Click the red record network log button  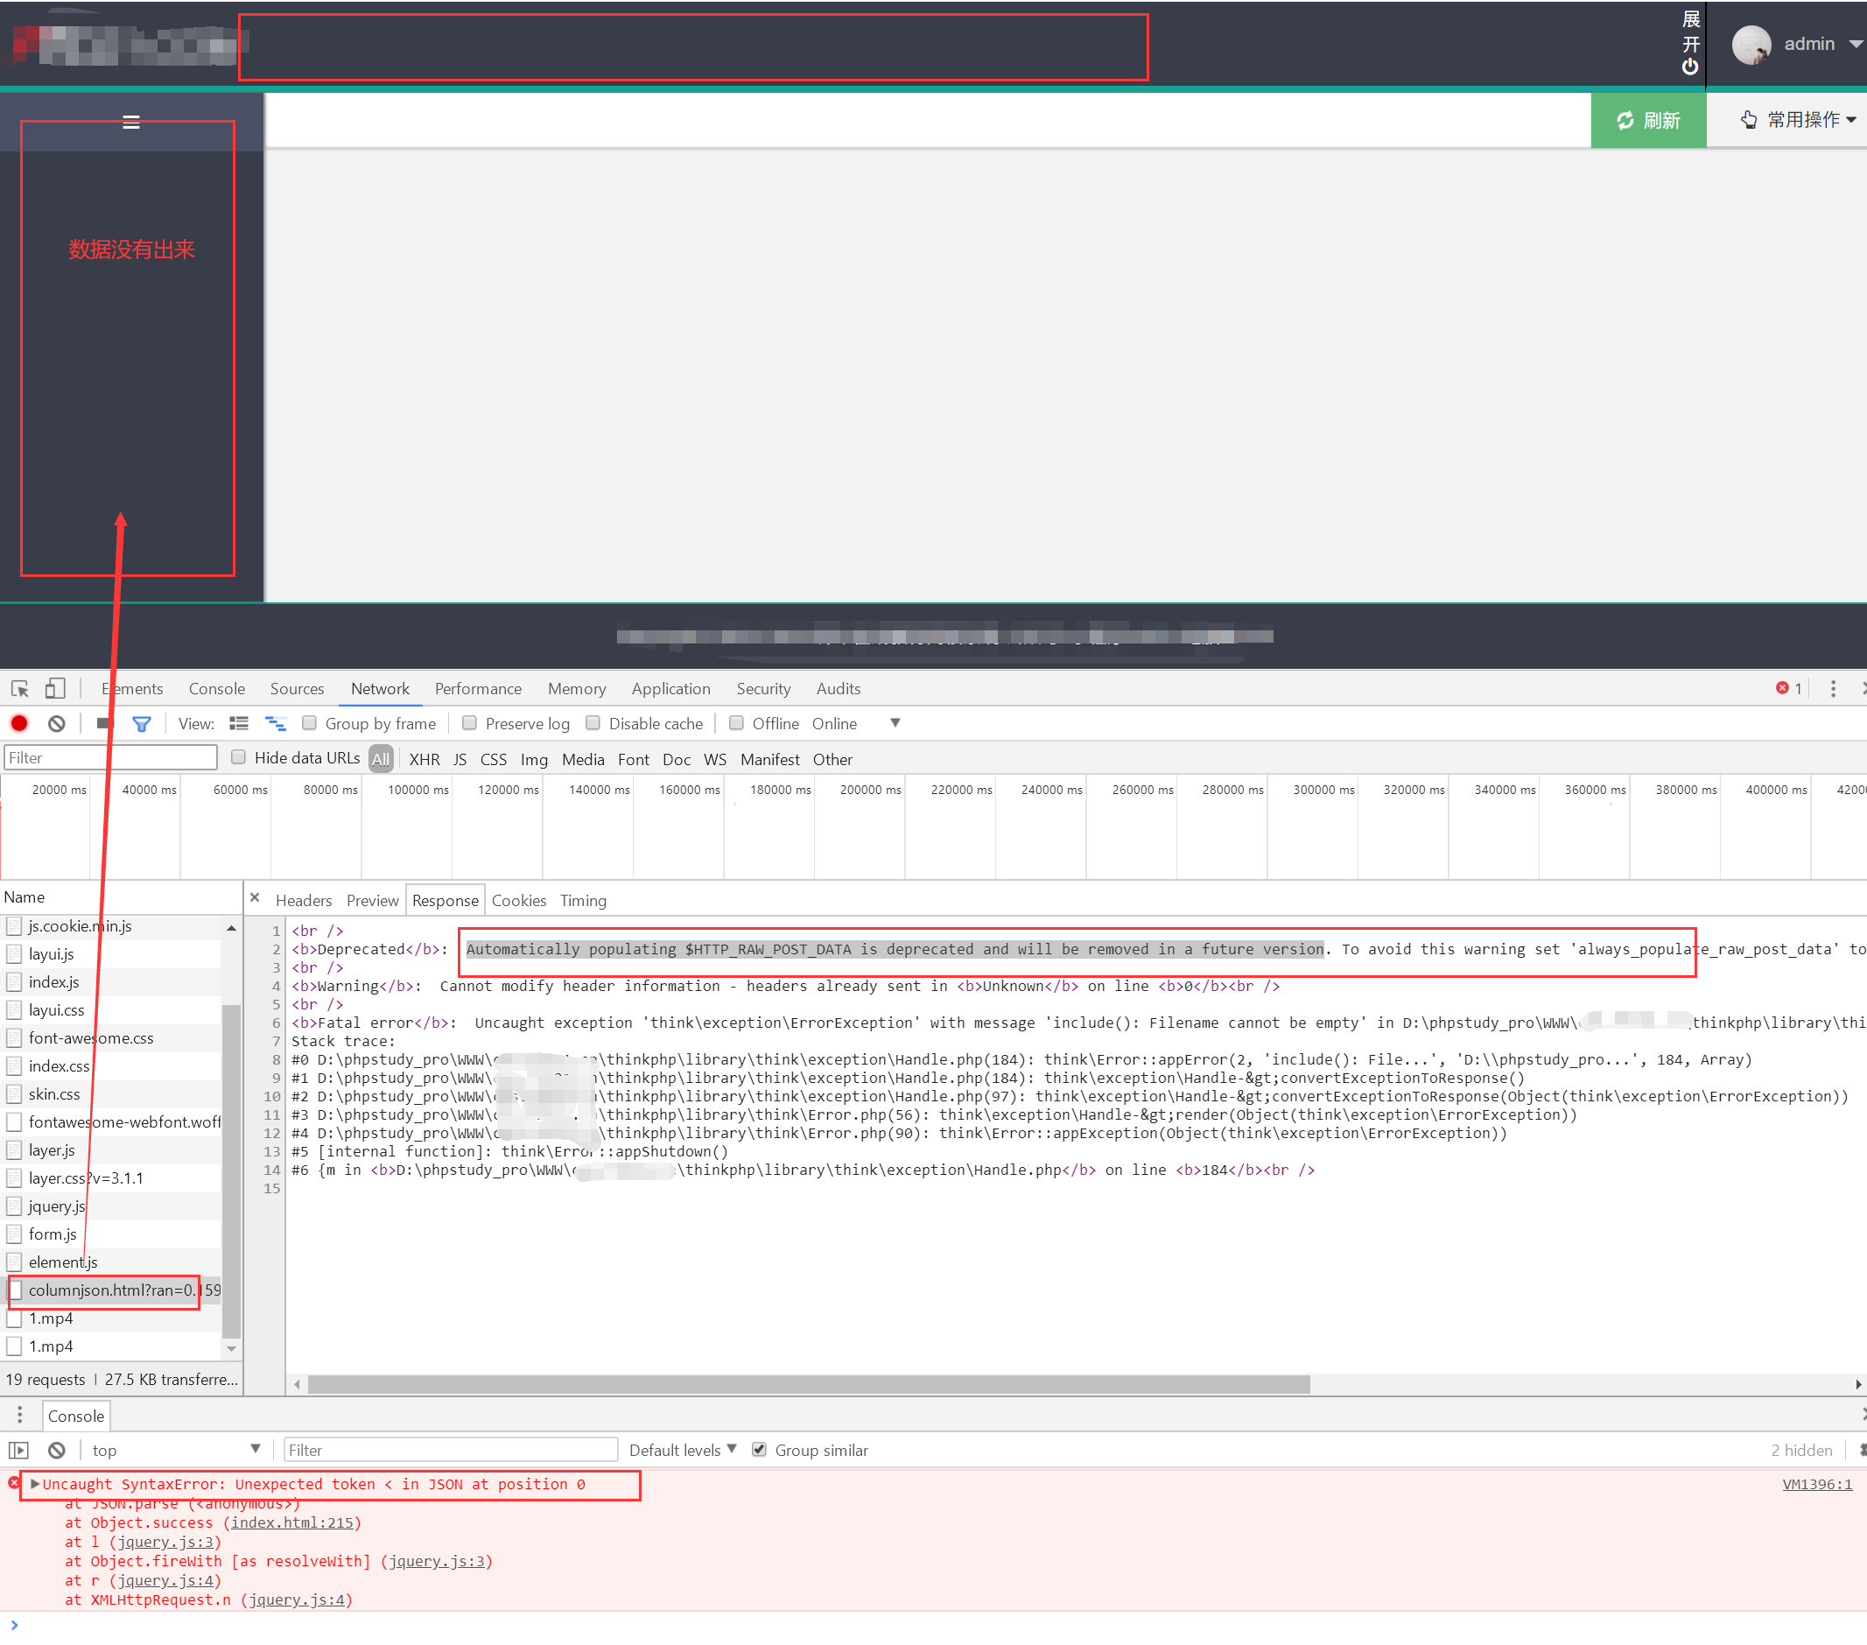coord(19,723)
